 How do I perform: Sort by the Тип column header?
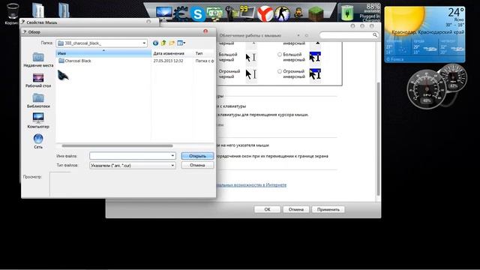pyautogui.click(x=204, y=53)
